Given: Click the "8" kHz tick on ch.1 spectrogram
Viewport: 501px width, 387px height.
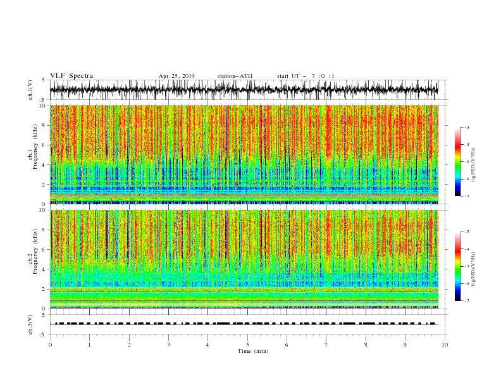Looking at the screenshot, I should click(x=44, y=125).
